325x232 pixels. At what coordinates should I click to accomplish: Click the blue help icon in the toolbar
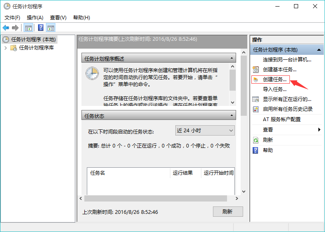coord(41,28)
